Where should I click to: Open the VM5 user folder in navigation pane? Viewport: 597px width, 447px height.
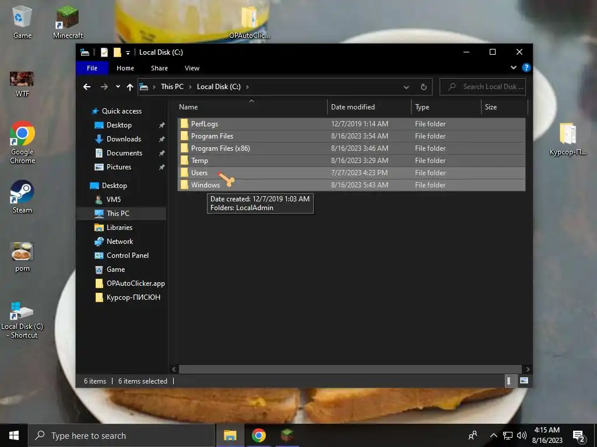(108, 200)
